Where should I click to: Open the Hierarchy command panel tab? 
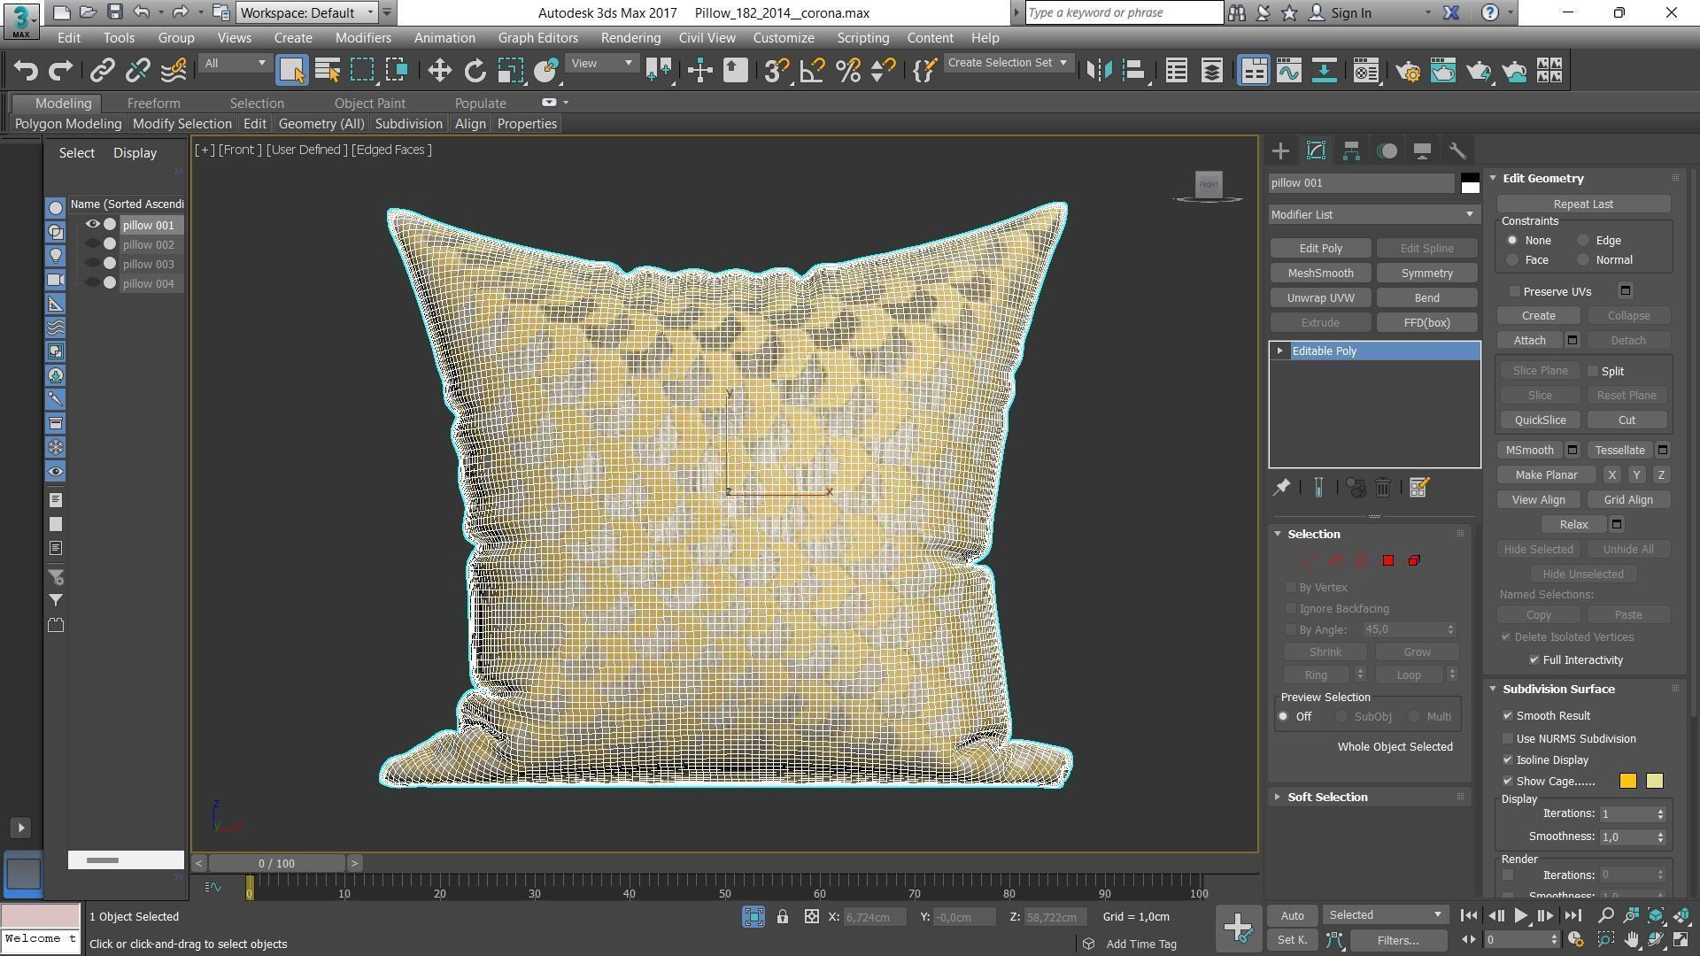click(1351, 151)
